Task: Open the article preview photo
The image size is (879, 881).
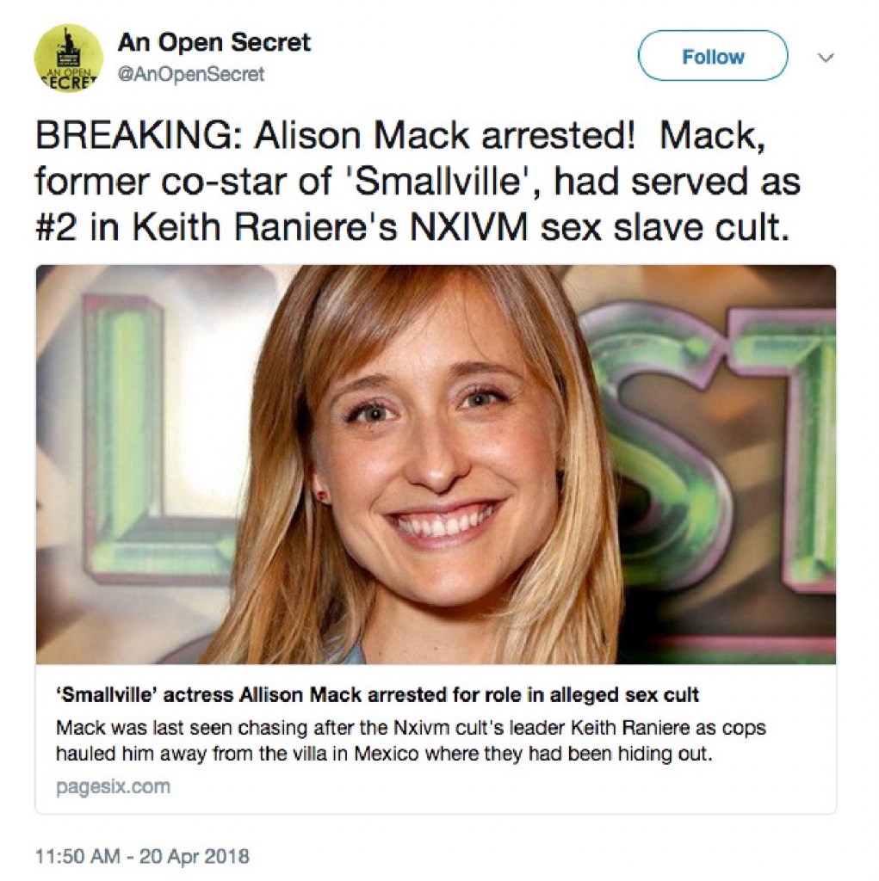Action: (435, 465)
